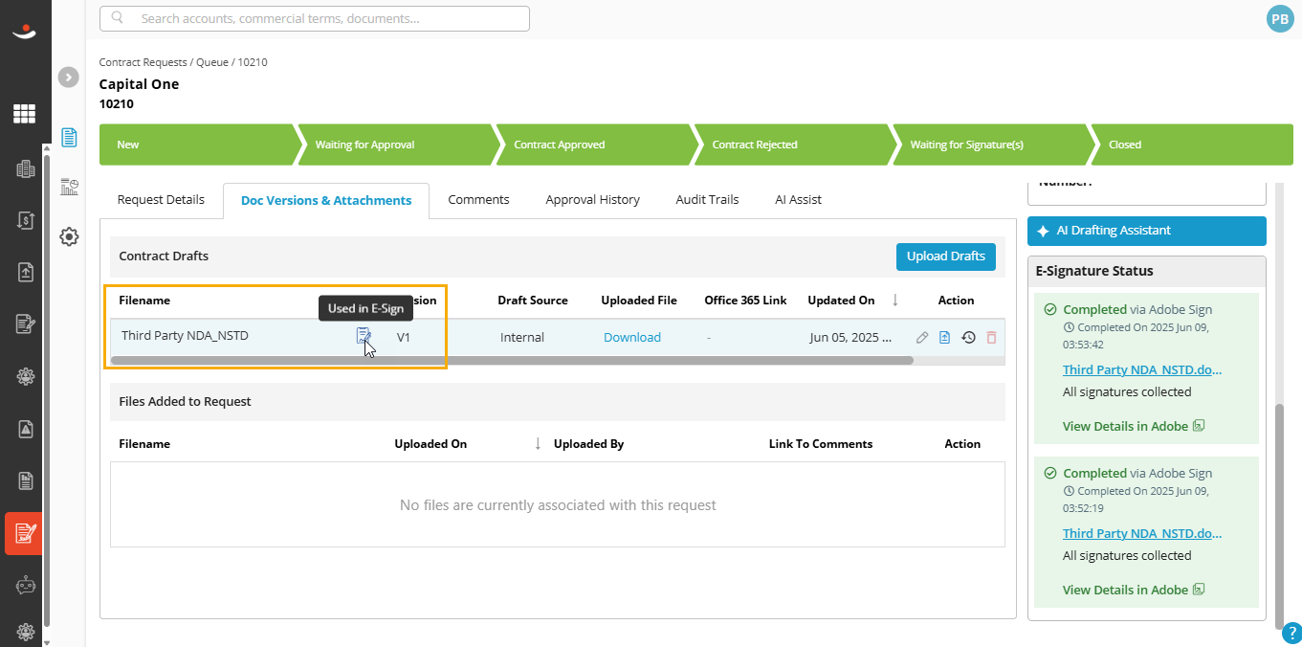Screen dimensions: 1302x647
Task: Open the dollar document icon in sidebar
Action: click(x=26, y=220)
